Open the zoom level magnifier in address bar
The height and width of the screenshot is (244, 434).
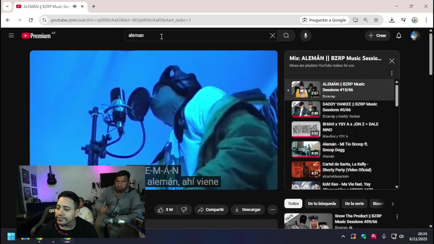366,20
